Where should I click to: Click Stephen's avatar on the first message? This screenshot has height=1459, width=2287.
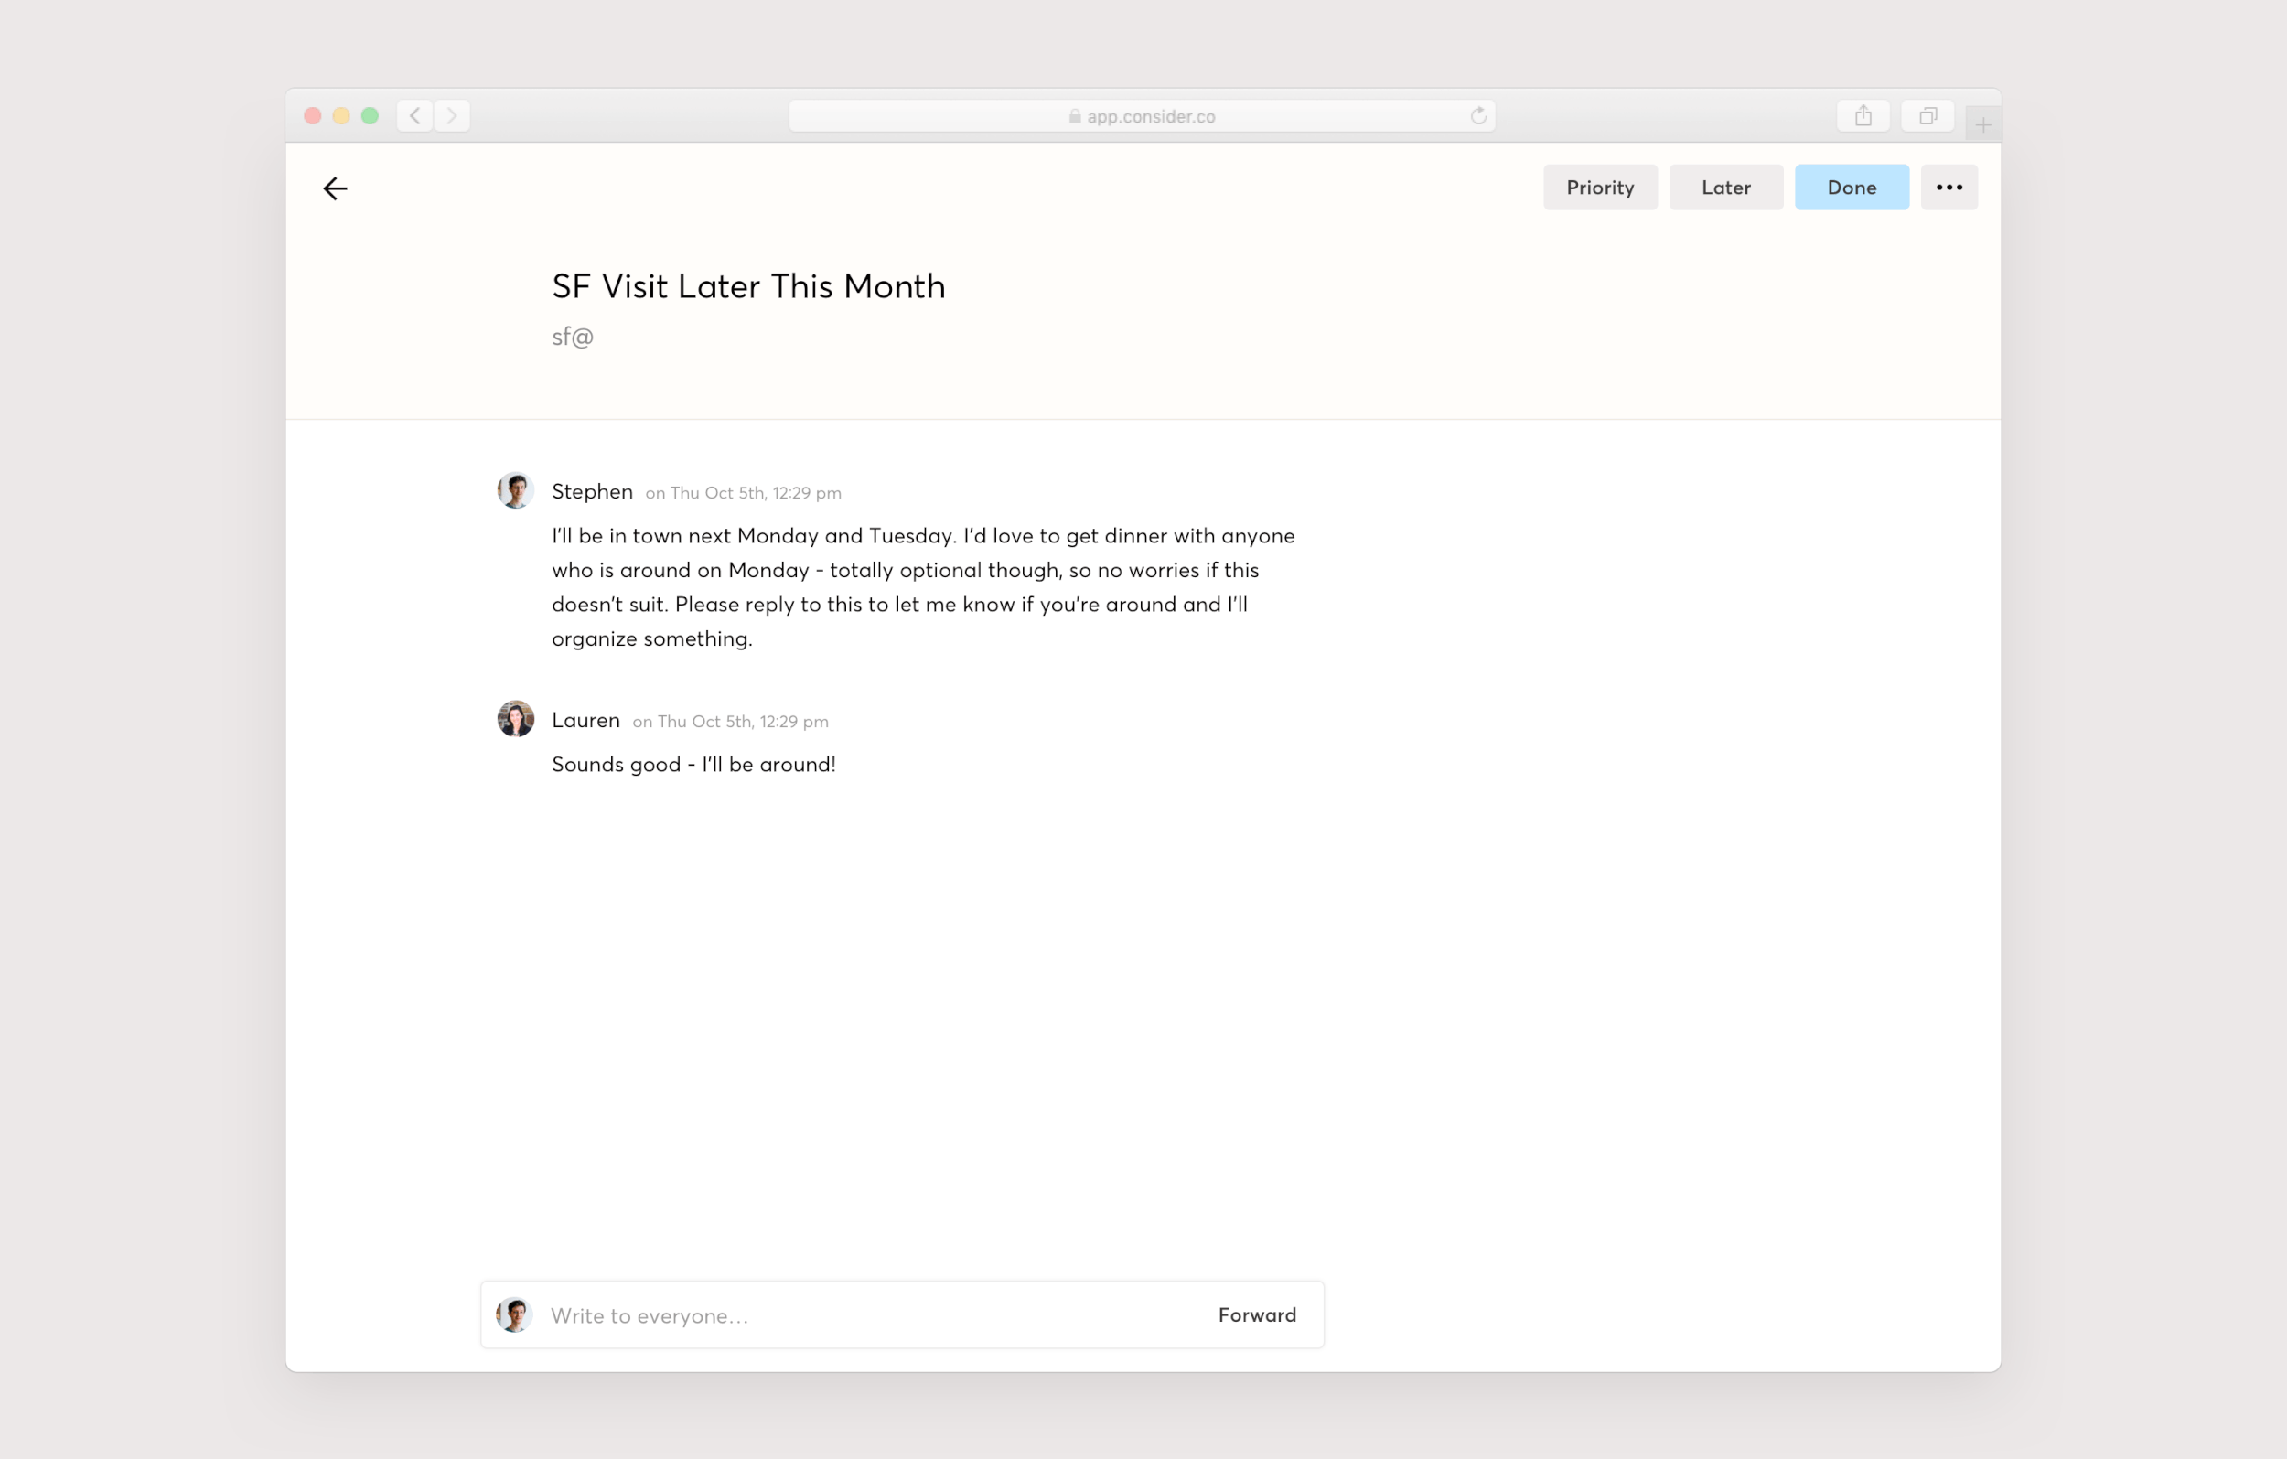[x=516, y=490]
